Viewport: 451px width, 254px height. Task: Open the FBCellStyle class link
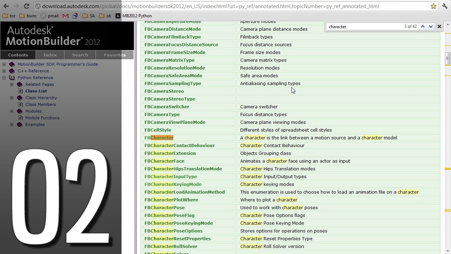(158, 130)
